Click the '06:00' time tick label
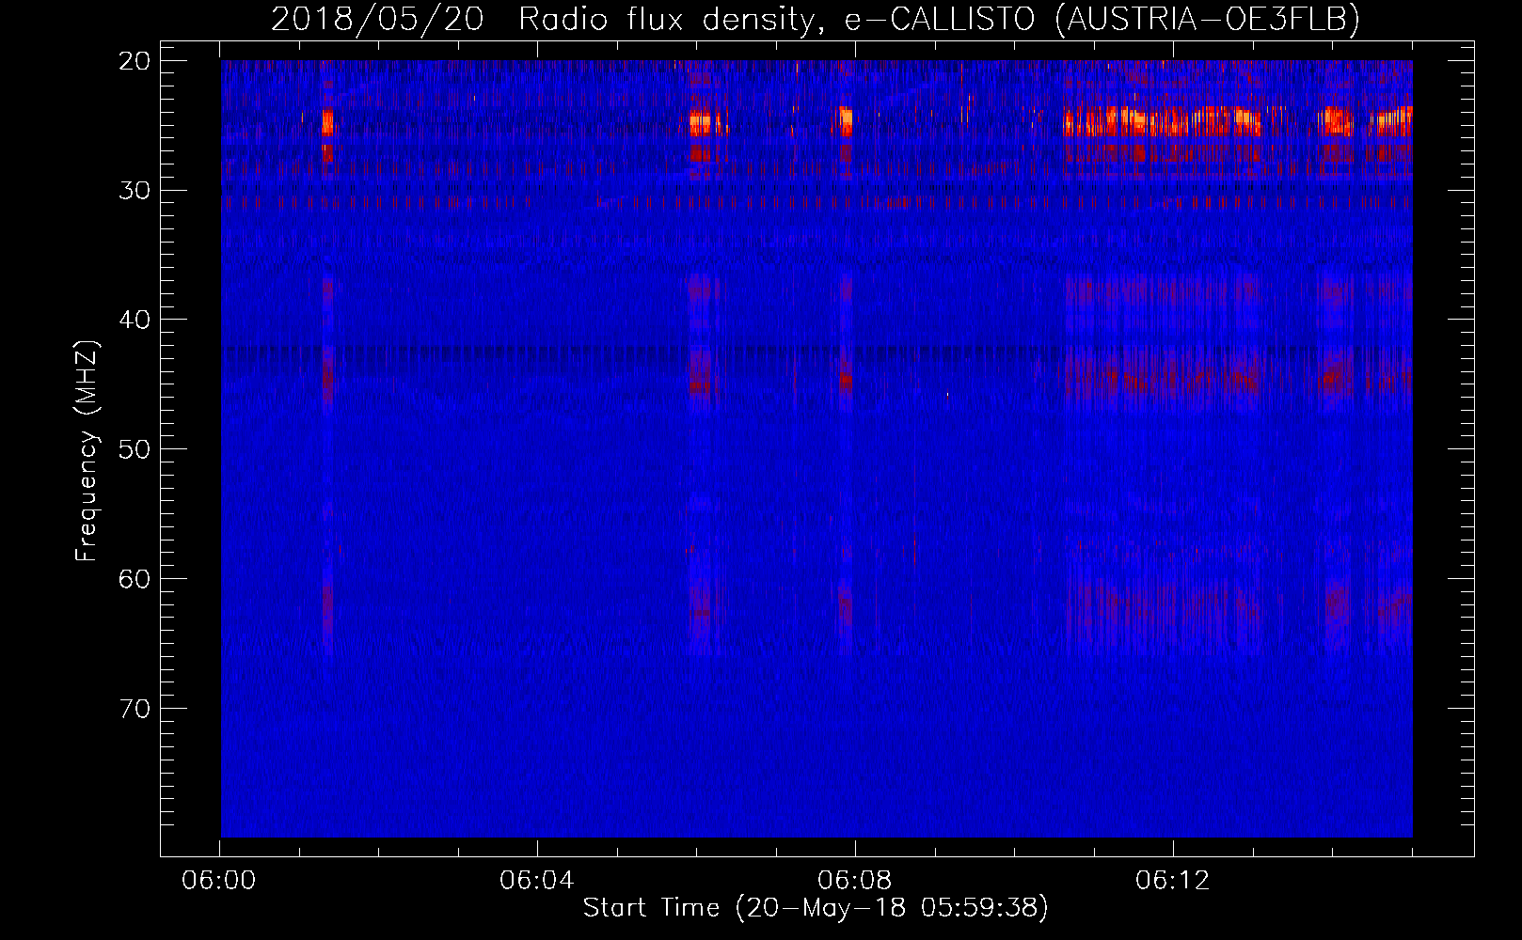Image resolution: width=1522 pixels, height=940 pixels. click(219, 881)
